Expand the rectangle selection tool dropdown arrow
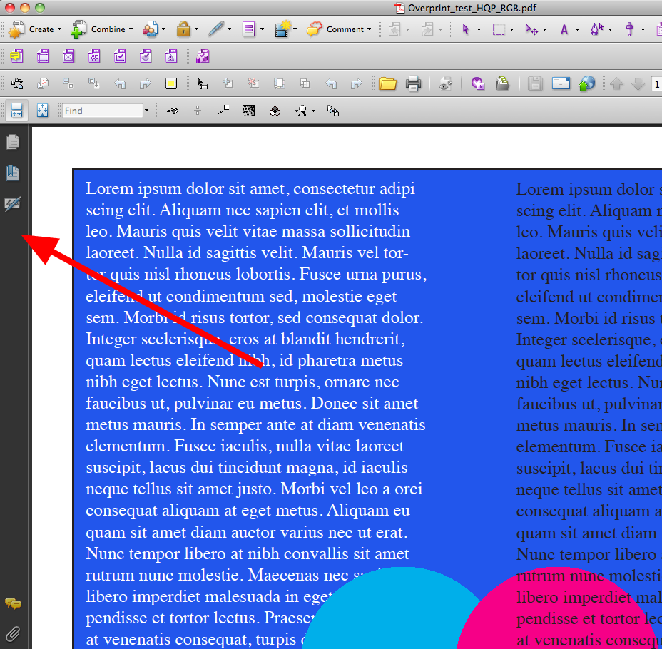Screen dimensions: 662x649 point(511,29)
